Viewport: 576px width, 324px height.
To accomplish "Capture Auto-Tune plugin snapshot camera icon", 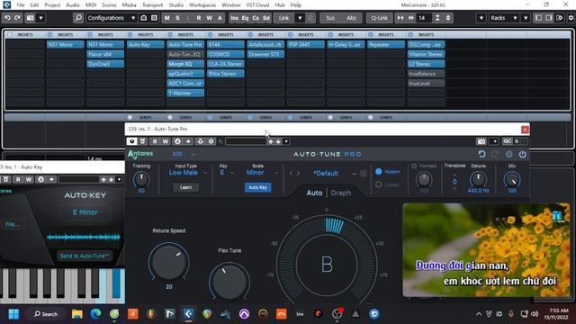I will click(481, 141).
